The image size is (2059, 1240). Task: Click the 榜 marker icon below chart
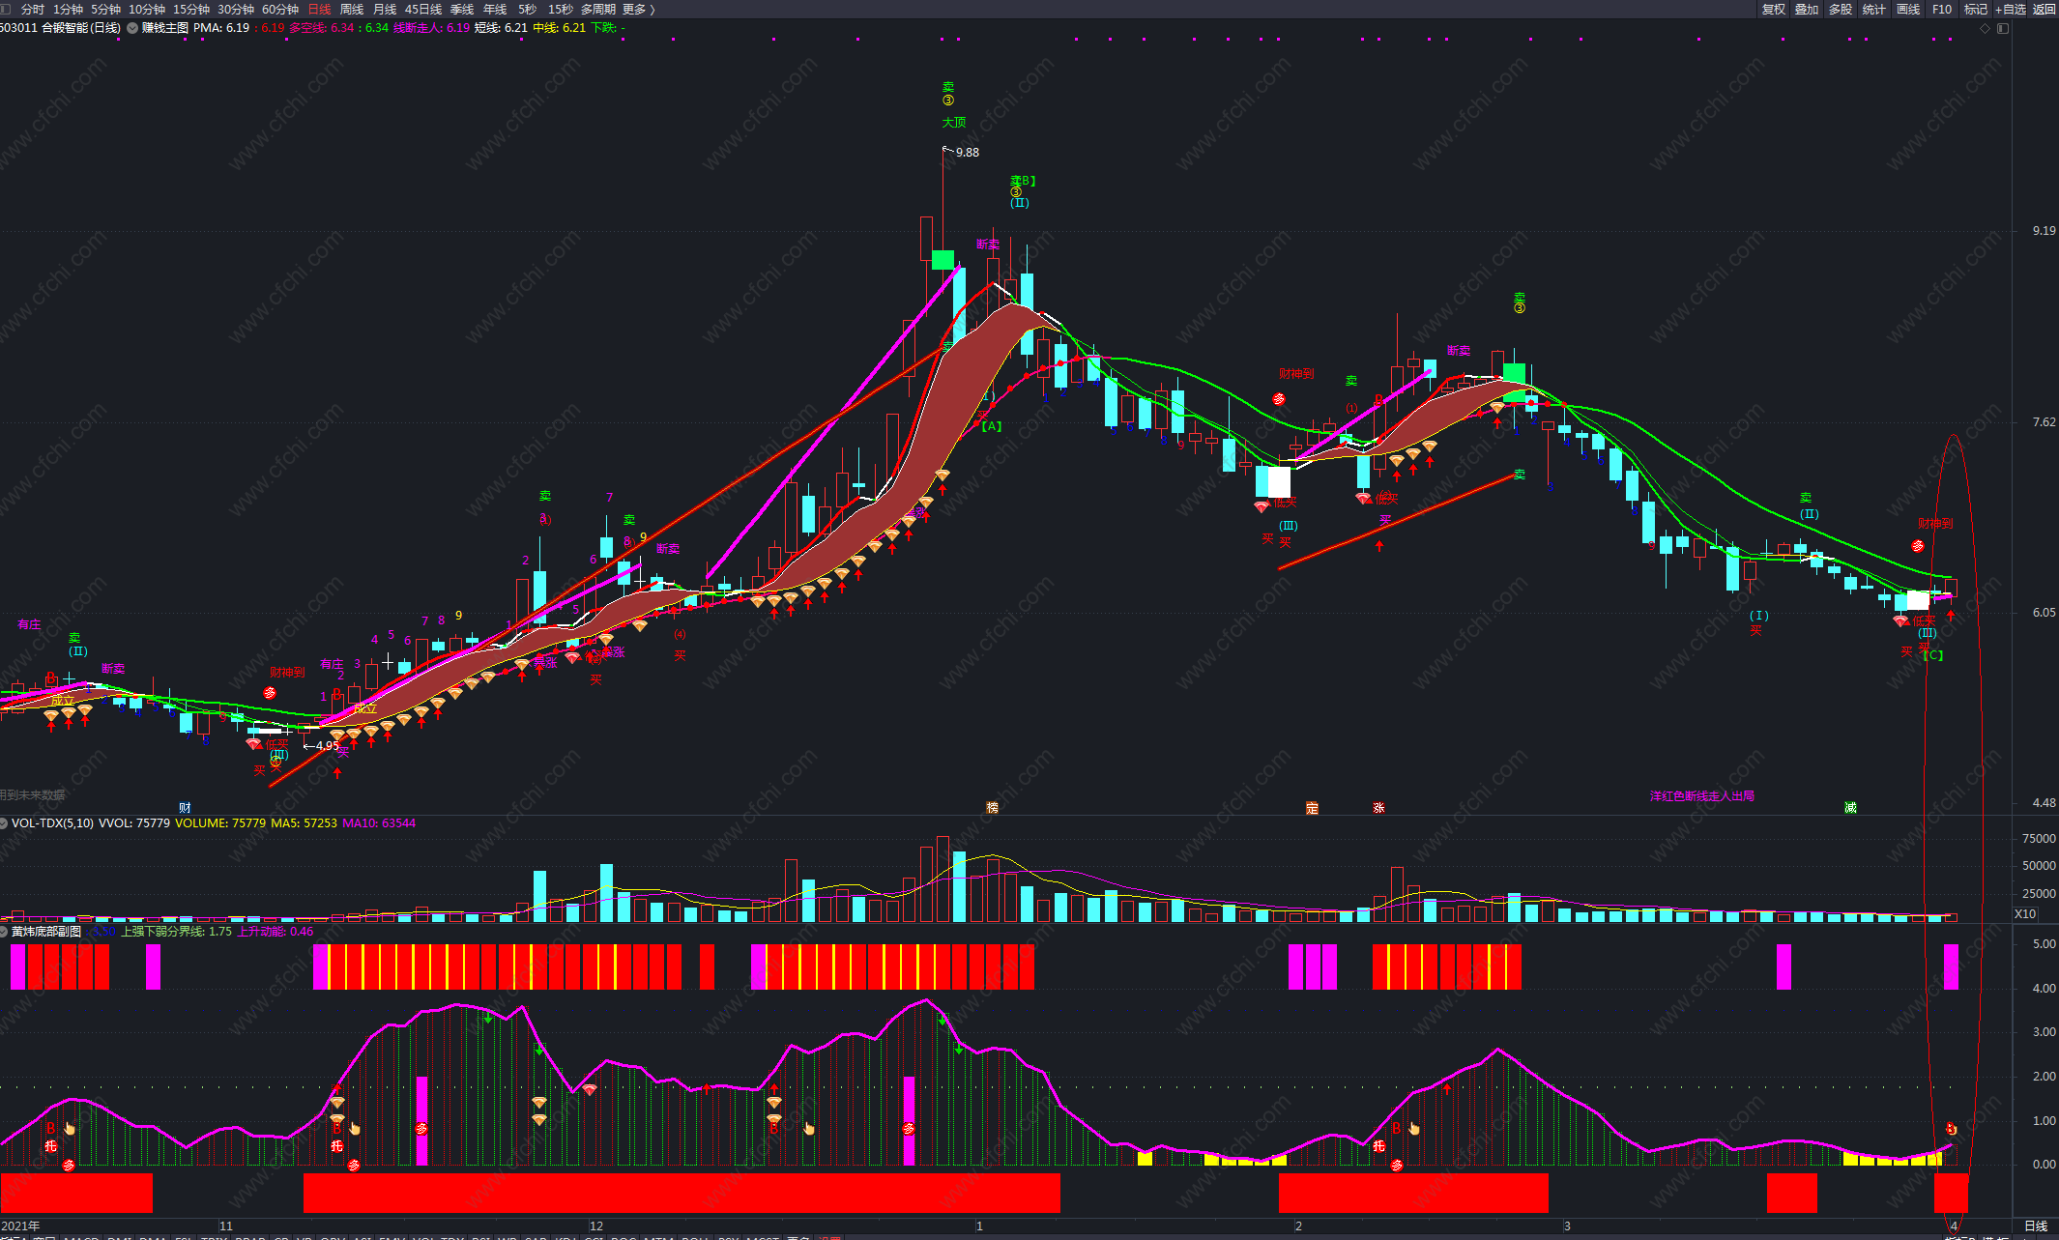(x=992, y=807)
